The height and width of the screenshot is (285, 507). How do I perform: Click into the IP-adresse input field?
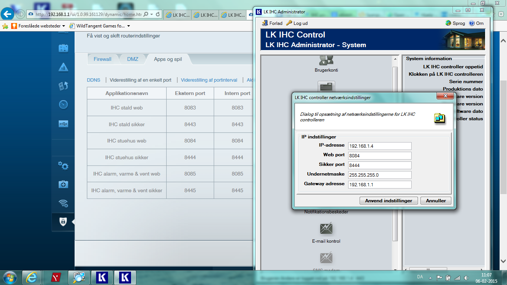[x=379, y=146]
